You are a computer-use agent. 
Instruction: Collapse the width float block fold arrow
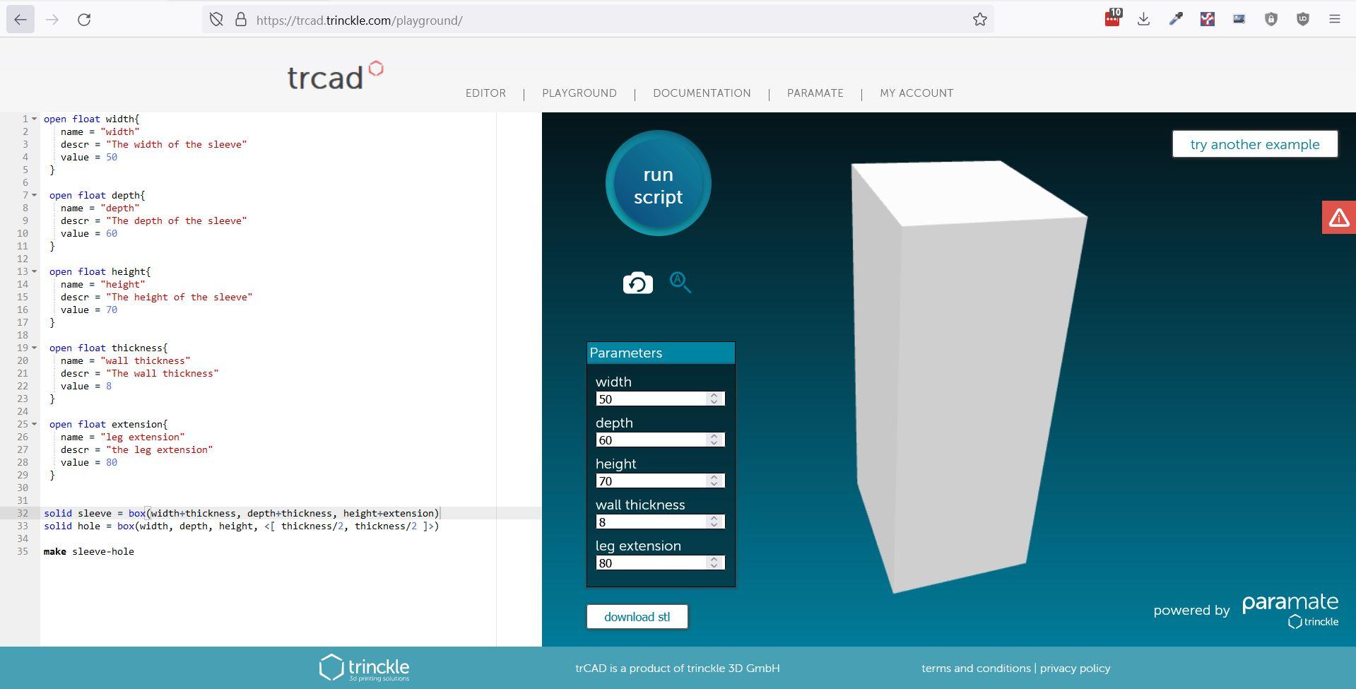(34, 119)
